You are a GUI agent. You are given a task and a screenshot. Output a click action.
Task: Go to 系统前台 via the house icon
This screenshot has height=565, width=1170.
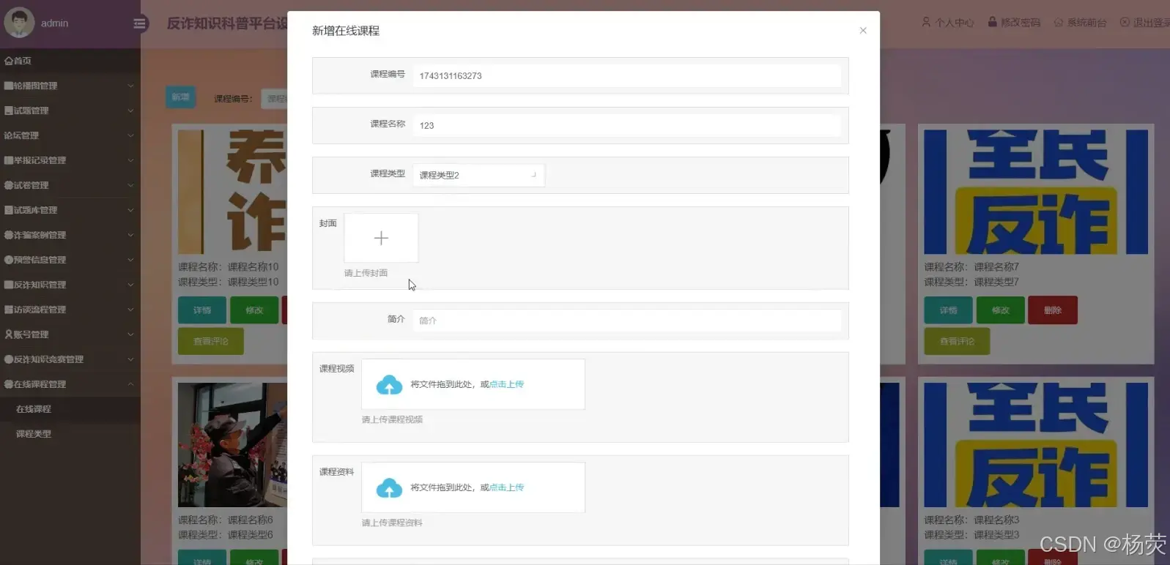pyautogui.click(x=1059, y=23)
